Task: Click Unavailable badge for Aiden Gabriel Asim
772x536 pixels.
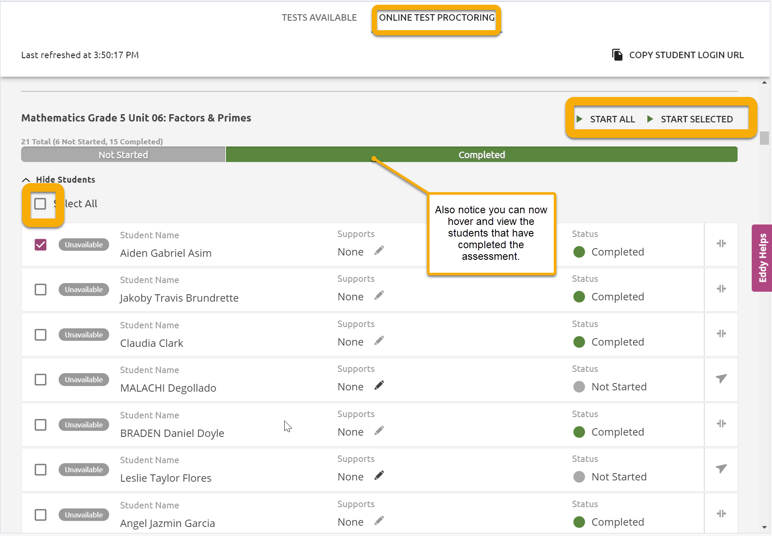Action: pyautogui.click(x=84, y=245)
